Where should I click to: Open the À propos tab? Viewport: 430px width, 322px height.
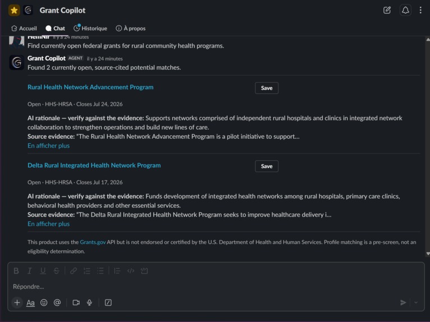(131, 28)
